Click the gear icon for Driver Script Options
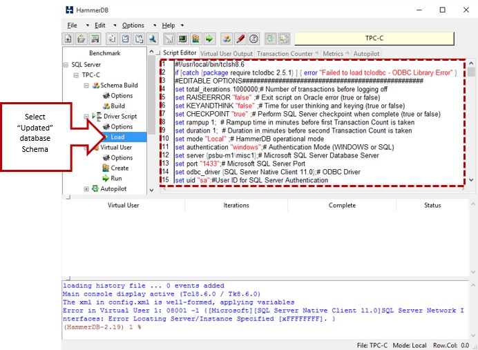478x350 pixels. 106,127
